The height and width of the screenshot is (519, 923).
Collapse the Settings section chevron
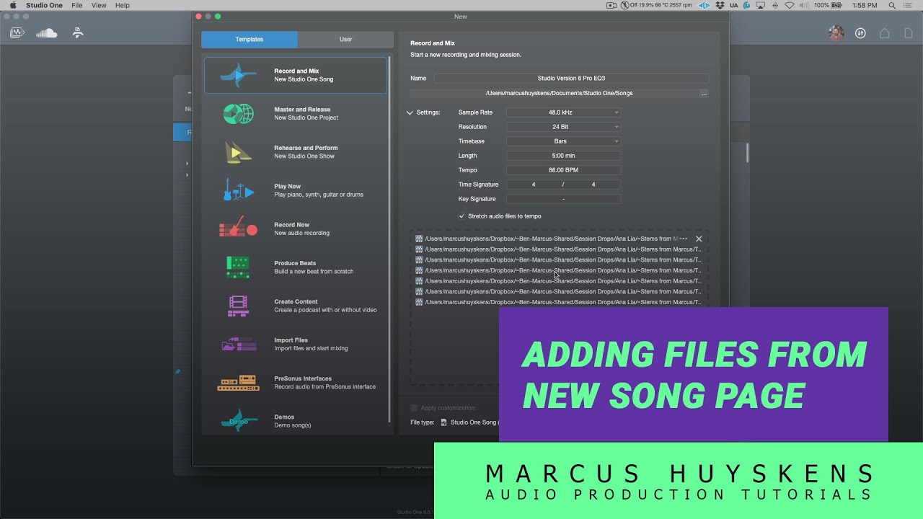tap(410, 112)
